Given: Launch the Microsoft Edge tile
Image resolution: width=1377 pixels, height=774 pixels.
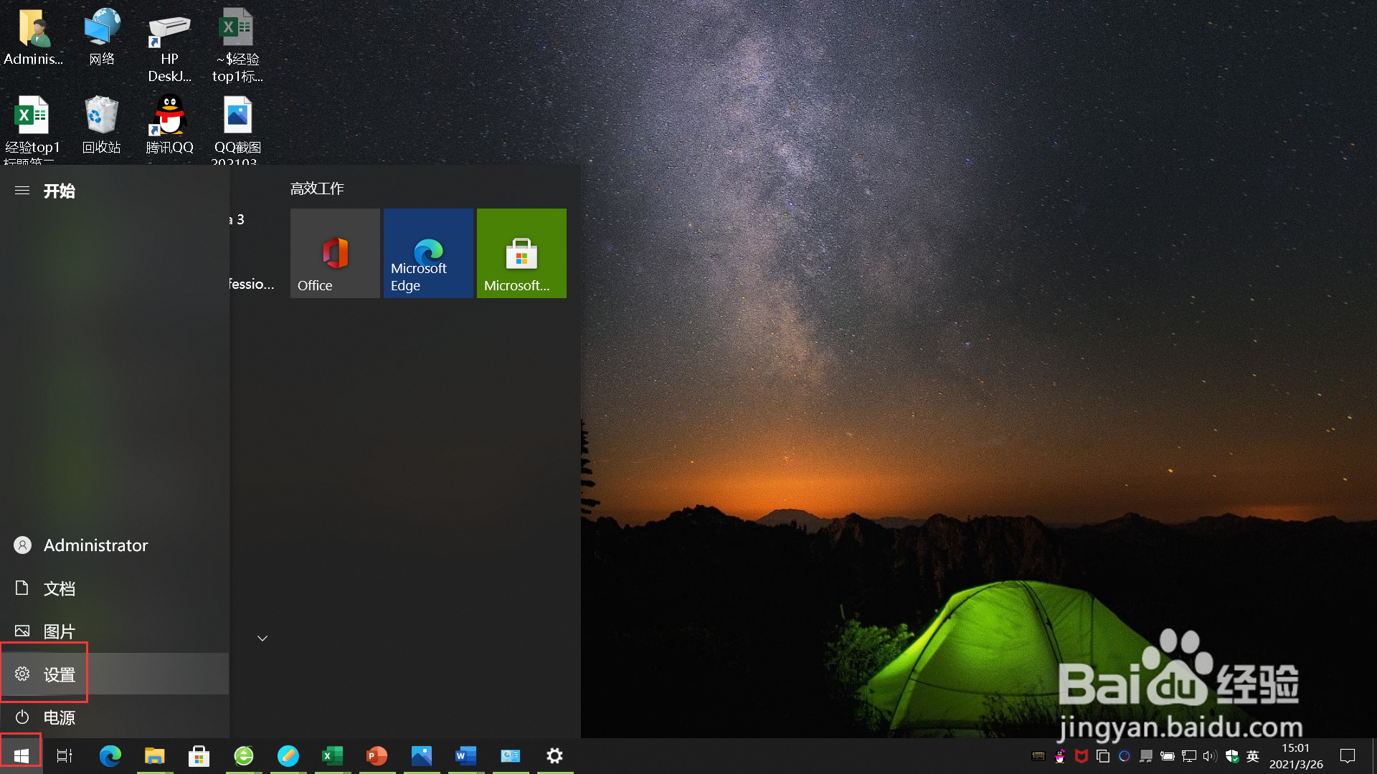Looking at the screenshot, I should [428, 253].
